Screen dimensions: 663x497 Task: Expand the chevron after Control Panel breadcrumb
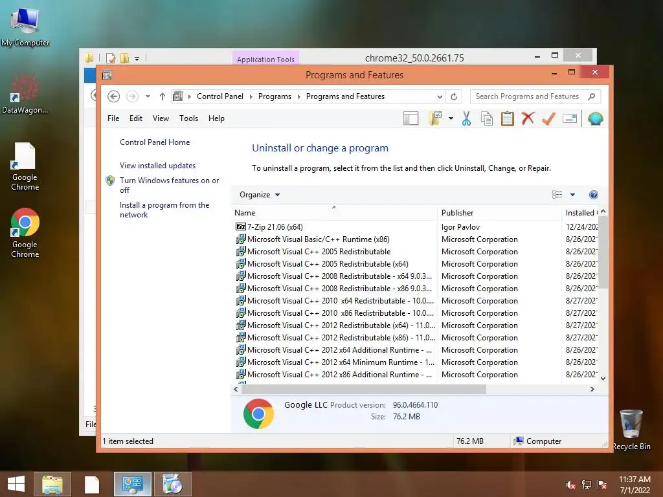251,97
